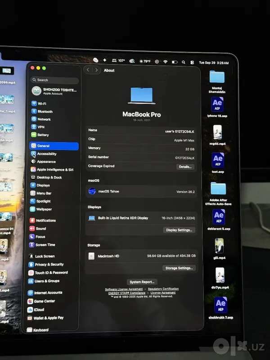Click the Spotlight search icon in menu bar
The width and height of the screenshot is (270, 360).
pyautogui.click(x=184, y=62)
